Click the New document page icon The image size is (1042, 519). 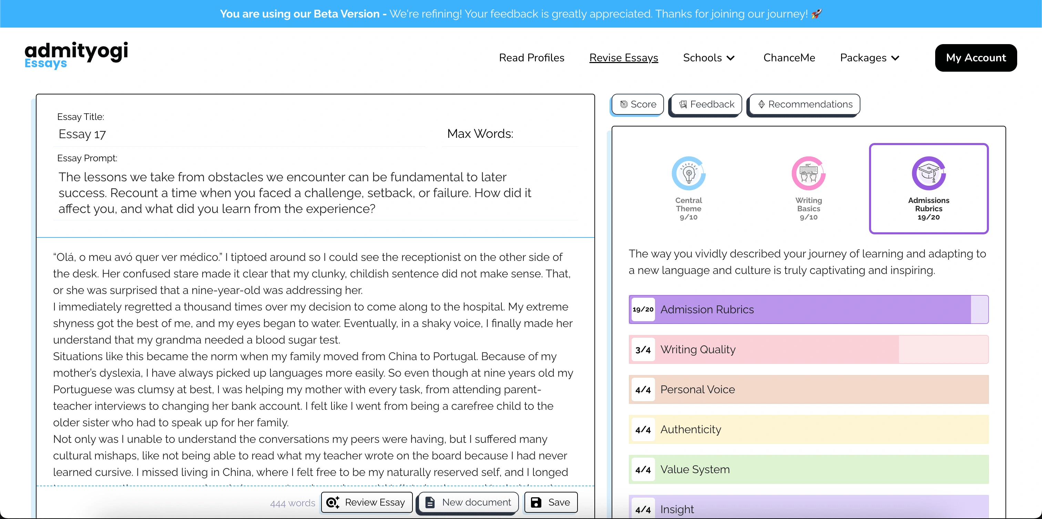[430, 502]
